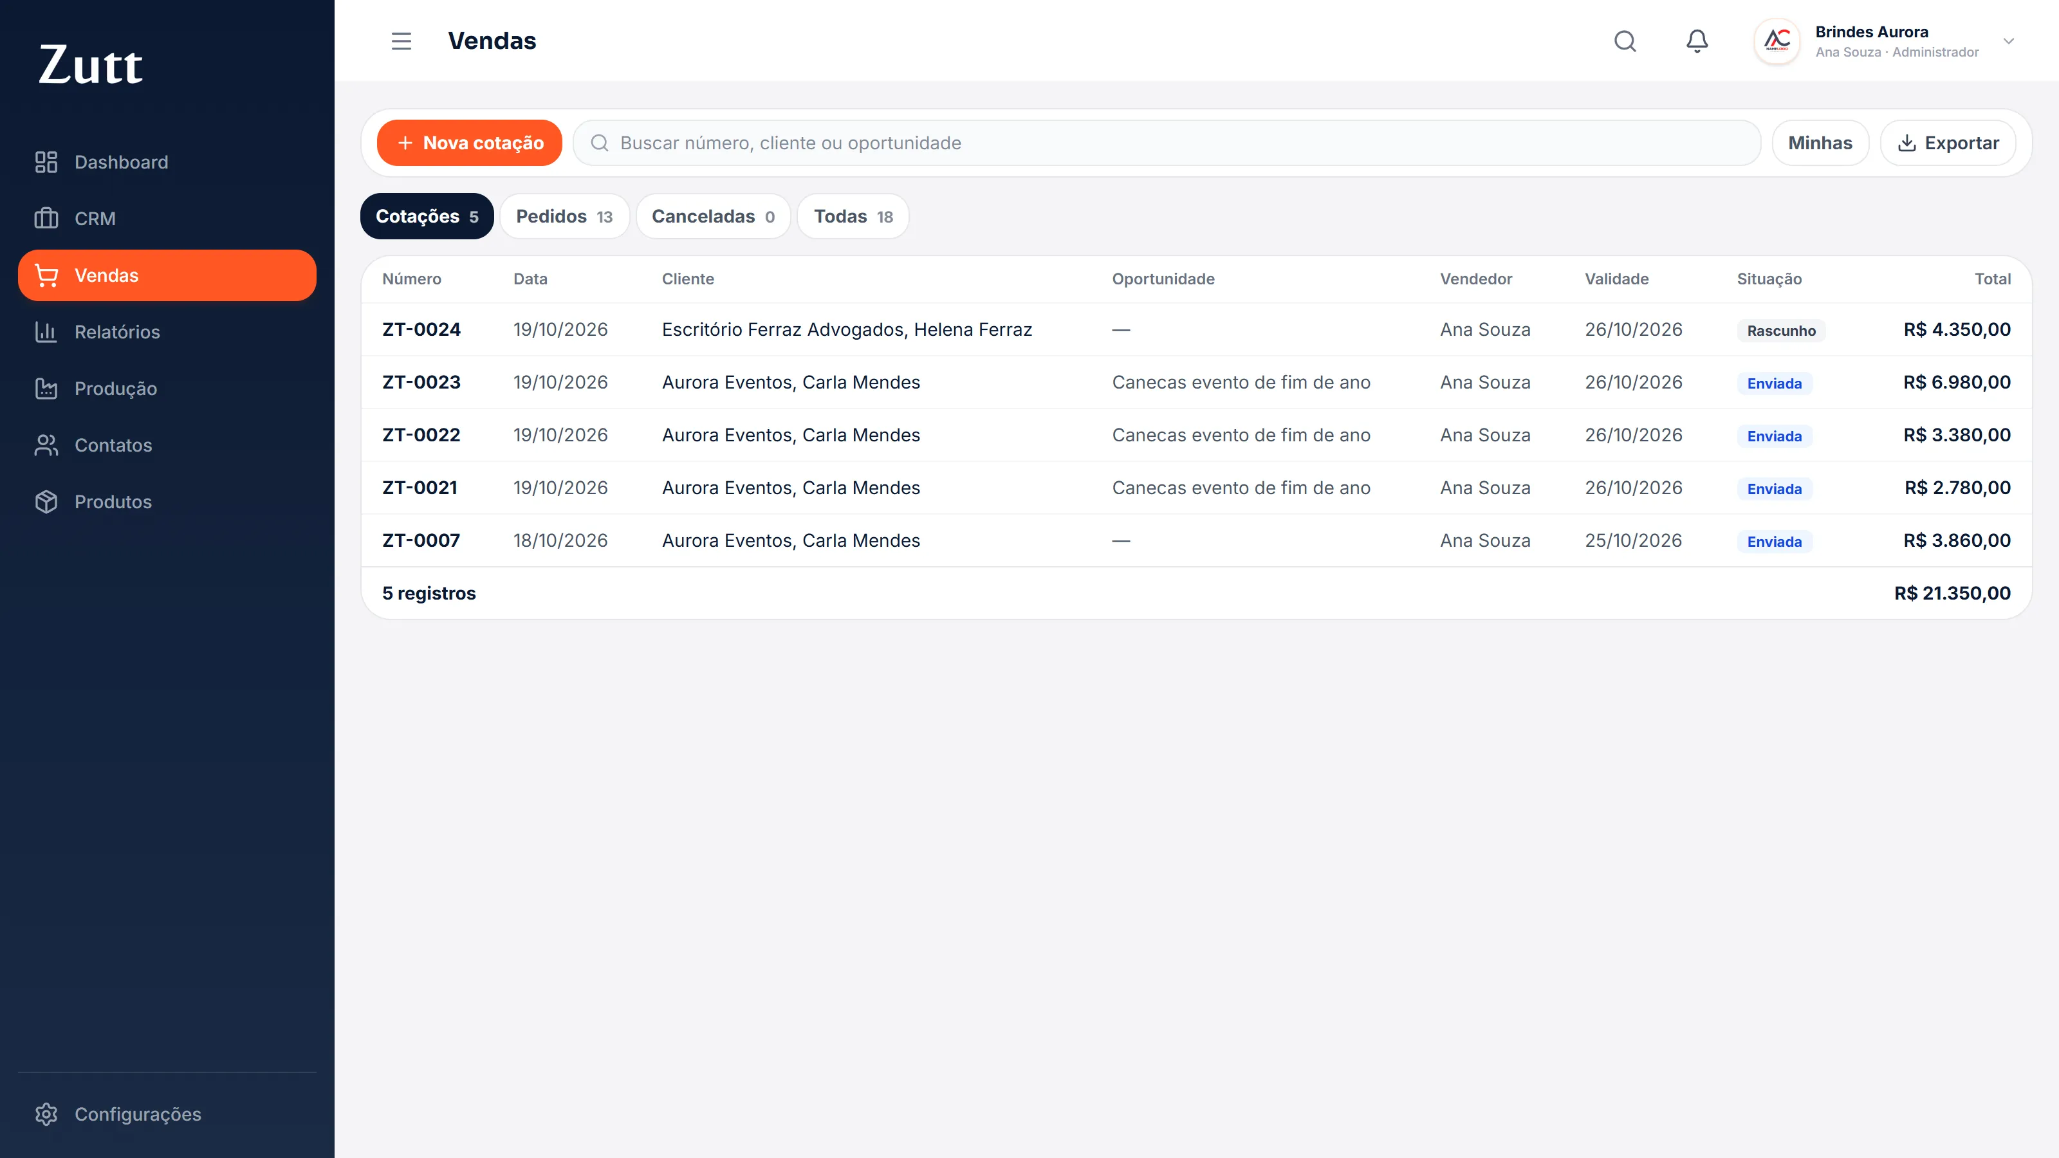Click client Escritório Ferraz Advogados, Helena Ferraz
This screenshot has width=2059, height=1158.
click(x=847, y=329)
